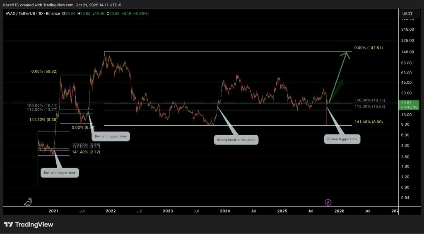424x234 pixels.
Task: Click the purple lightning bolt event icon
Action: [328, 202]
